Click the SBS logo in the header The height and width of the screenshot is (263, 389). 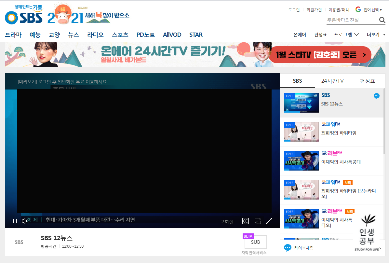(x=24, y=14)
